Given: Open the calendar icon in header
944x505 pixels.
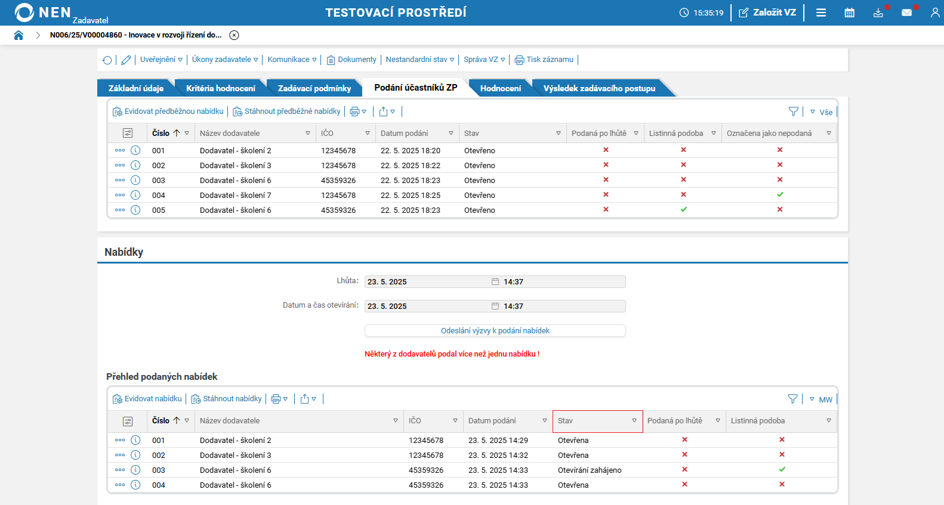Looking at the screenshot, I should 849,13.
